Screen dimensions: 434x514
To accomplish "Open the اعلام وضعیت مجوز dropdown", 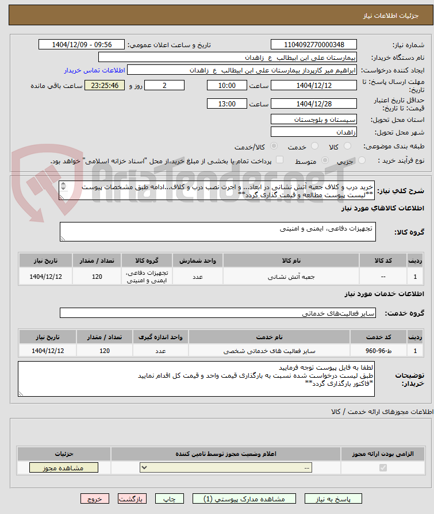I will [x=226, y=468].
